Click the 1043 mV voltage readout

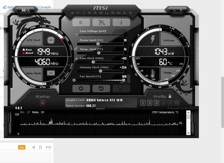tap(164, 52)
